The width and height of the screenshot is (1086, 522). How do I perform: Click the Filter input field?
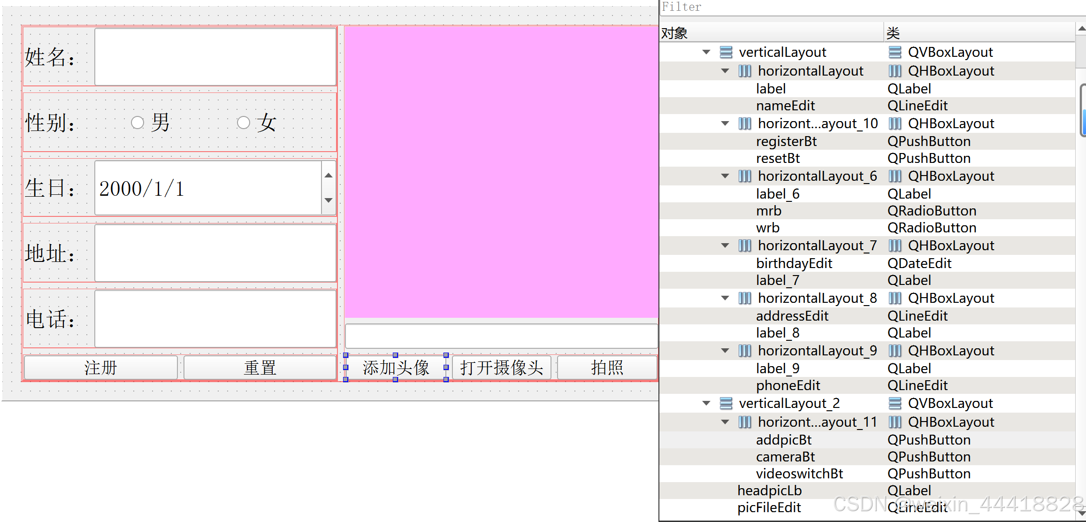(868, 7)
